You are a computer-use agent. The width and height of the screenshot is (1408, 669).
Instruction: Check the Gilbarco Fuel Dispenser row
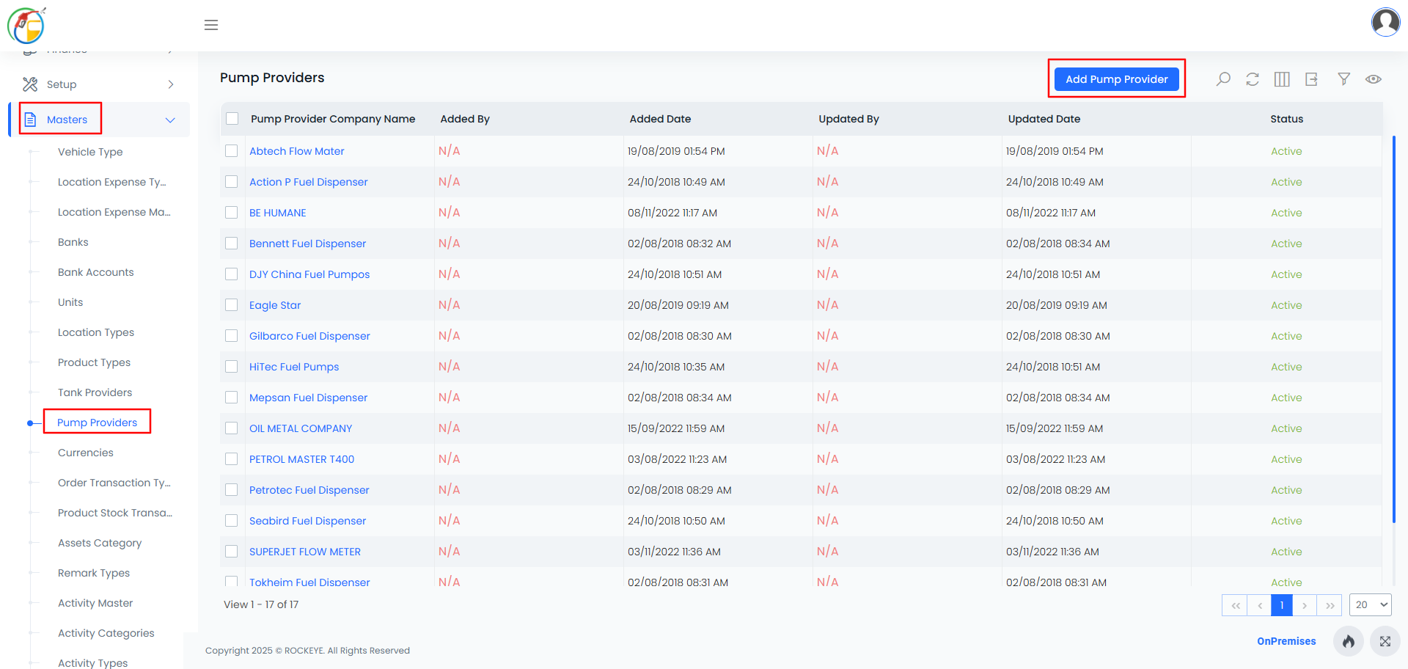click(232, 336)
